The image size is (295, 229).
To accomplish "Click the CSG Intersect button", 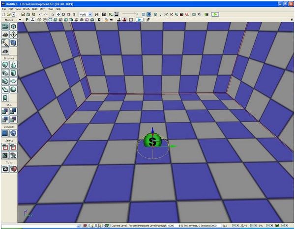I will pos(5,120).
